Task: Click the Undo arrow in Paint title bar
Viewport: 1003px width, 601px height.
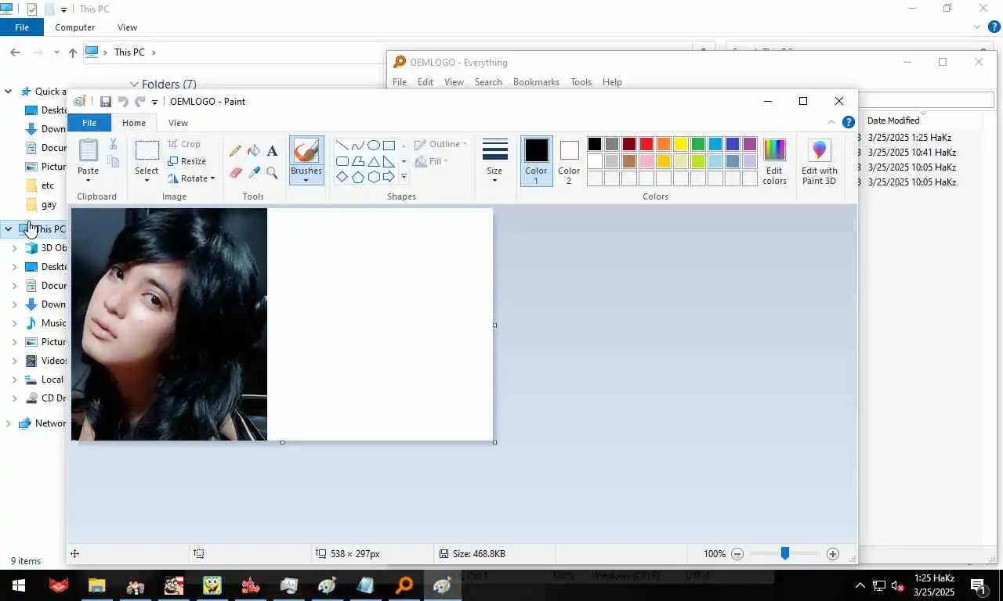Action: 123,102
